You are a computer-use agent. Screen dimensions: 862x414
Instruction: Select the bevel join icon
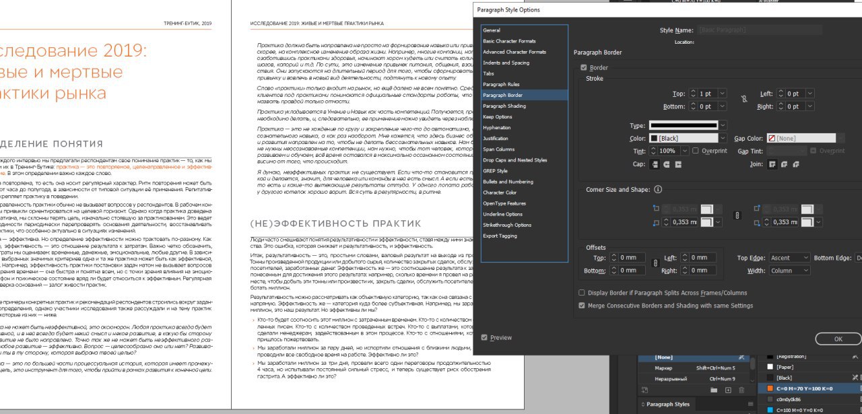point(796,164)
